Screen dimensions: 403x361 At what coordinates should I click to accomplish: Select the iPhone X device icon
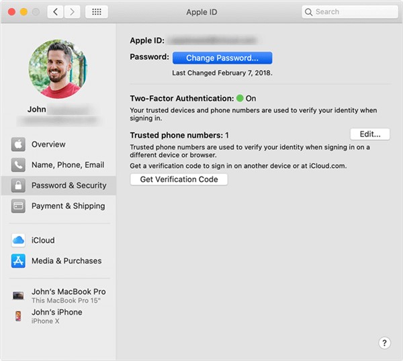click(x=18, y=316)
